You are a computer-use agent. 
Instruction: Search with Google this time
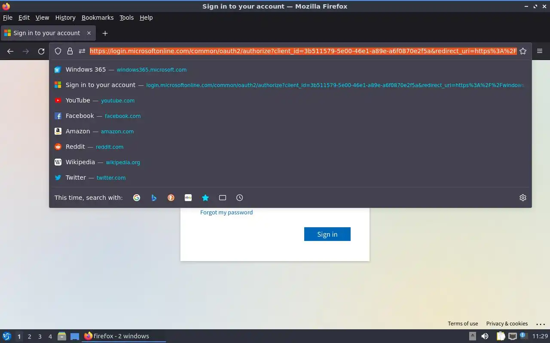tap(137, 198)
